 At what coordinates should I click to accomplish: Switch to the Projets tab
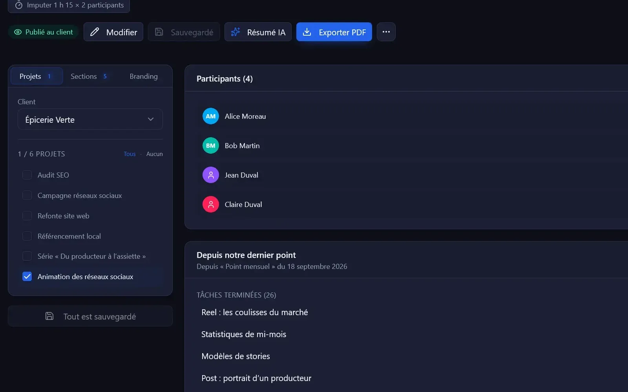click(x=37, y=76)
